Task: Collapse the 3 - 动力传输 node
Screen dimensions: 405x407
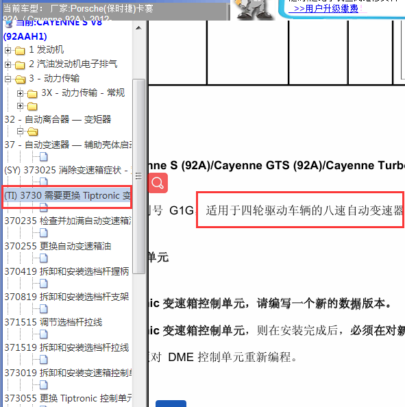Action: tap(8, 79)
